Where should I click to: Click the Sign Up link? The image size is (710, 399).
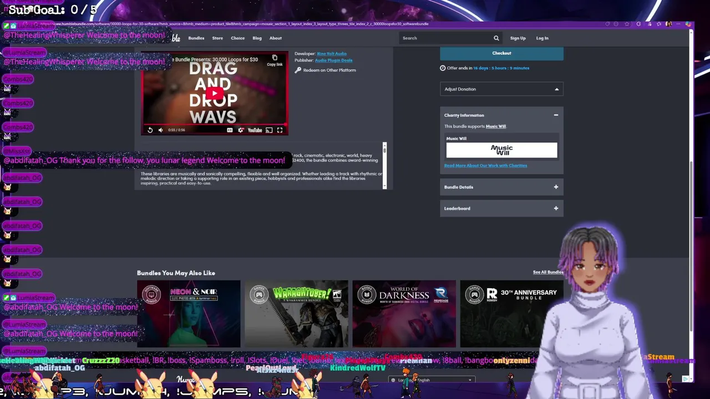(x=518, y=38)
